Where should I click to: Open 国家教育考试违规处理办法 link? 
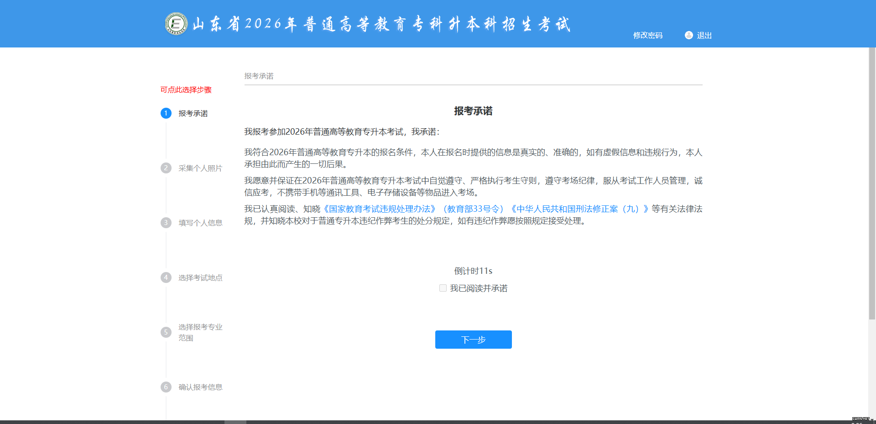tap(380, 209)
